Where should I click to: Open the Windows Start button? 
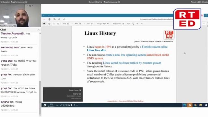[x=206, y=105]
